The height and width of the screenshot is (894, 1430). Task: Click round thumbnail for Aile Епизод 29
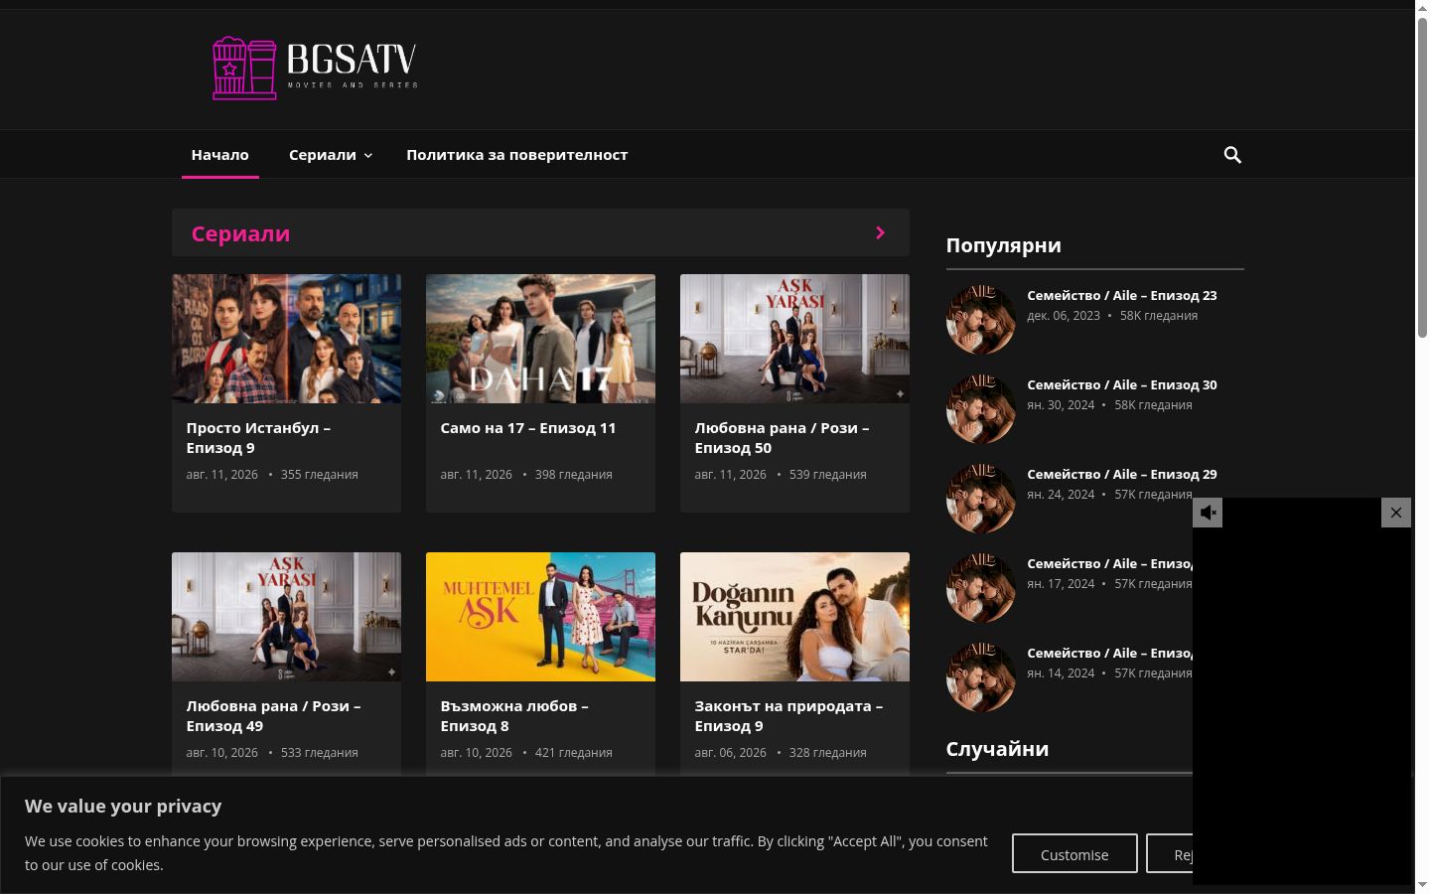(981, 499)
